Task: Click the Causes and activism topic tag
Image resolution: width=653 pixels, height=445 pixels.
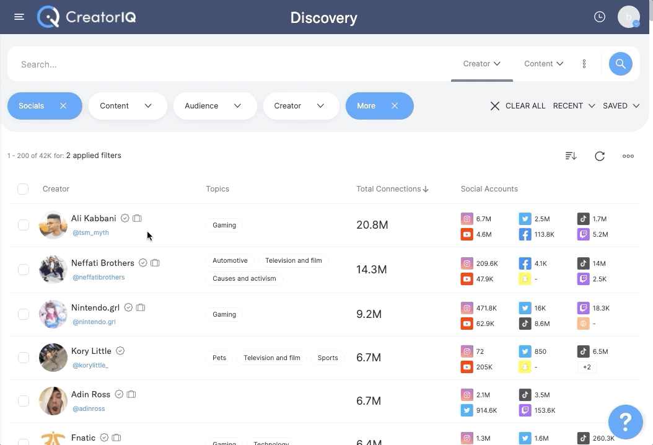Action: (244, 278)
